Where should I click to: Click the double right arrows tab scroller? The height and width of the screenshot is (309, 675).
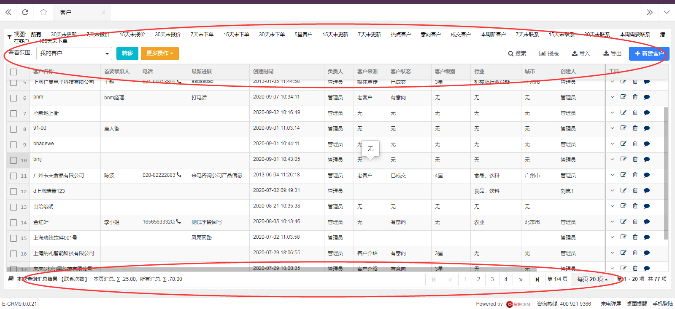point(650,12)
